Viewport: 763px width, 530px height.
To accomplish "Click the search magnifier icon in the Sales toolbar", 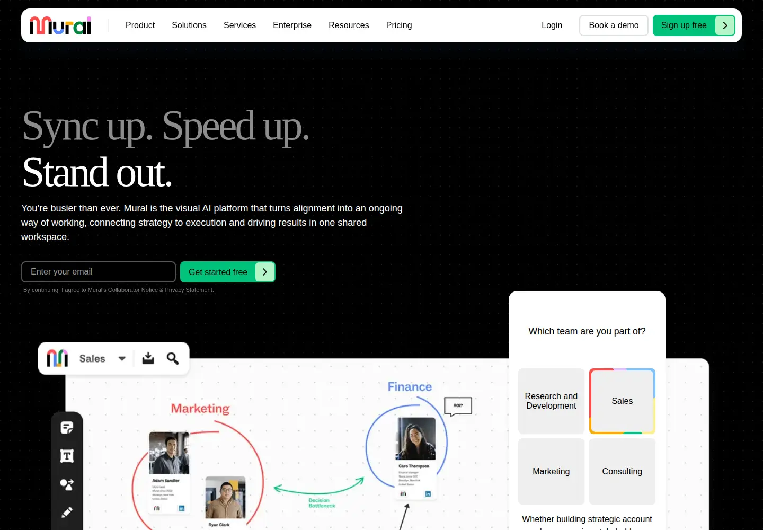I will 173,358.
